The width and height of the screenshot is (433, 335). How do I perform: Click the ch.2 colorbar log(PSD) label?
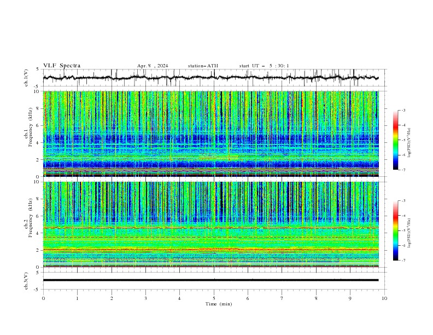(x=409, y=233)
